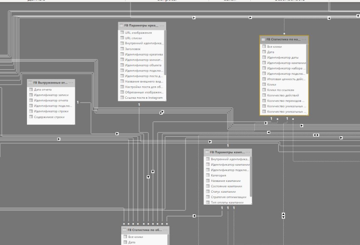360x245 pixels.
Task: Open more options for FB Статистика по на table
Action: click(x=304, y=39)
